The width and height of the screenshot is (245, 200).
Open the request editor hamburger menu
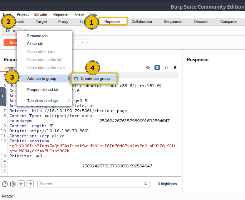(175, 67)
